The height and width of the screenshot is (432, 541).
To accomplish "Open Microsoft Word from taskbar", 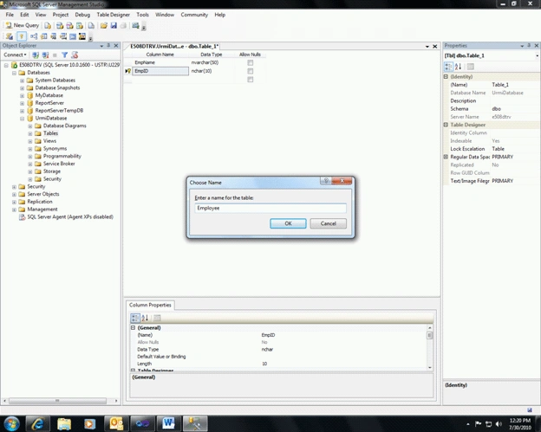I will [x=168, y=423].
